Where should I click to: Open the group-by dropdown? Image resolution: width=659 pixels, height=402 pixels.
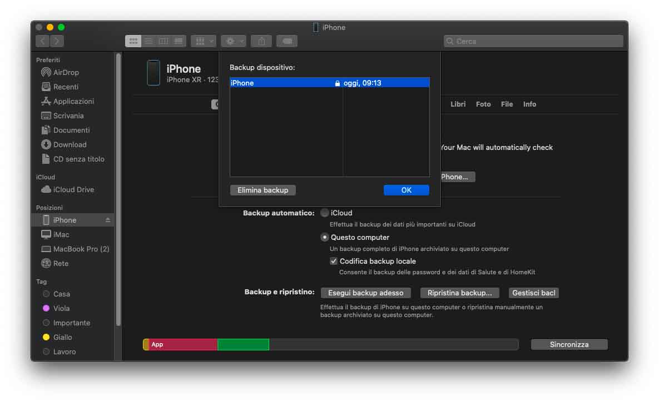[x=204, y=41]
